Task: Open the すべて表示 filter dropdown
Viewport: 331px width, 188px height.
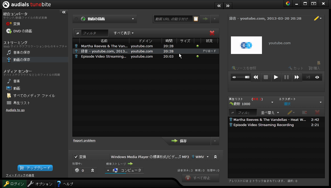Action: pos(124,33)
